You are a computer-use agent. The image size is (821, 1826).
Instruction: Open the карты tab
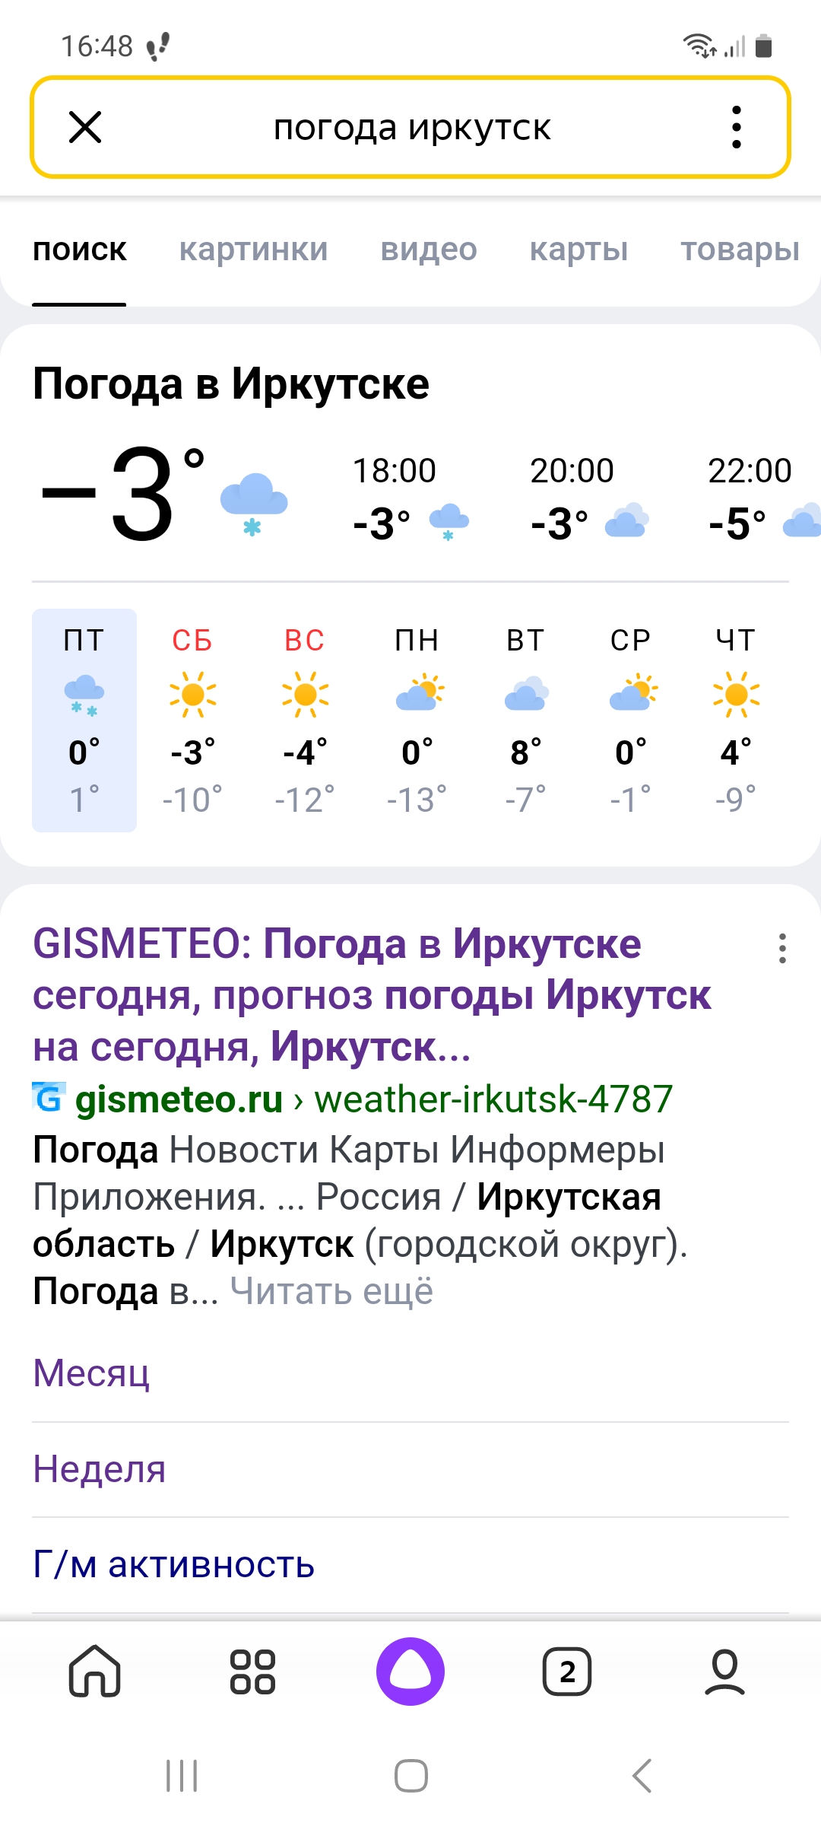[579, 250]
